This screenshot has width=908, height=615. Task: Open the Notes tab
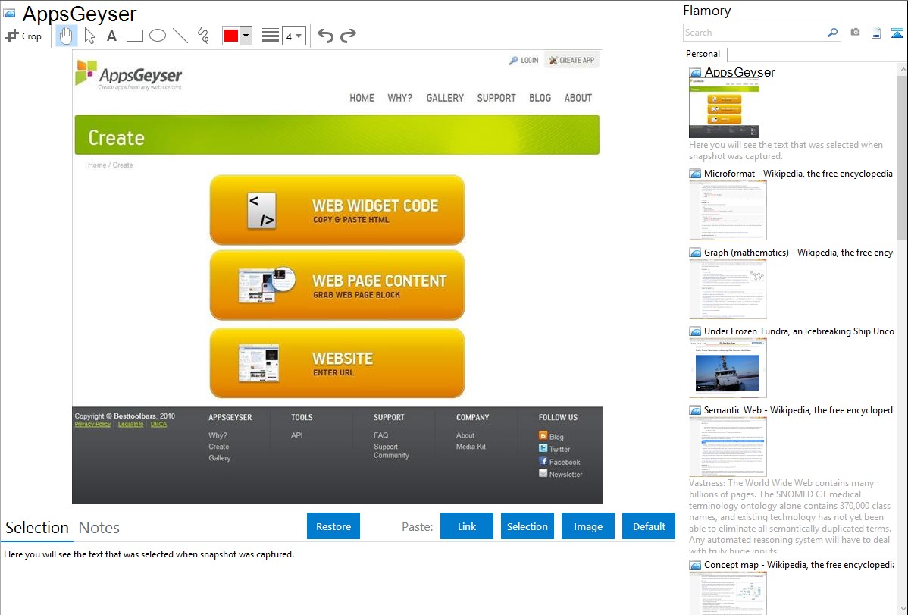pos(99,528)
